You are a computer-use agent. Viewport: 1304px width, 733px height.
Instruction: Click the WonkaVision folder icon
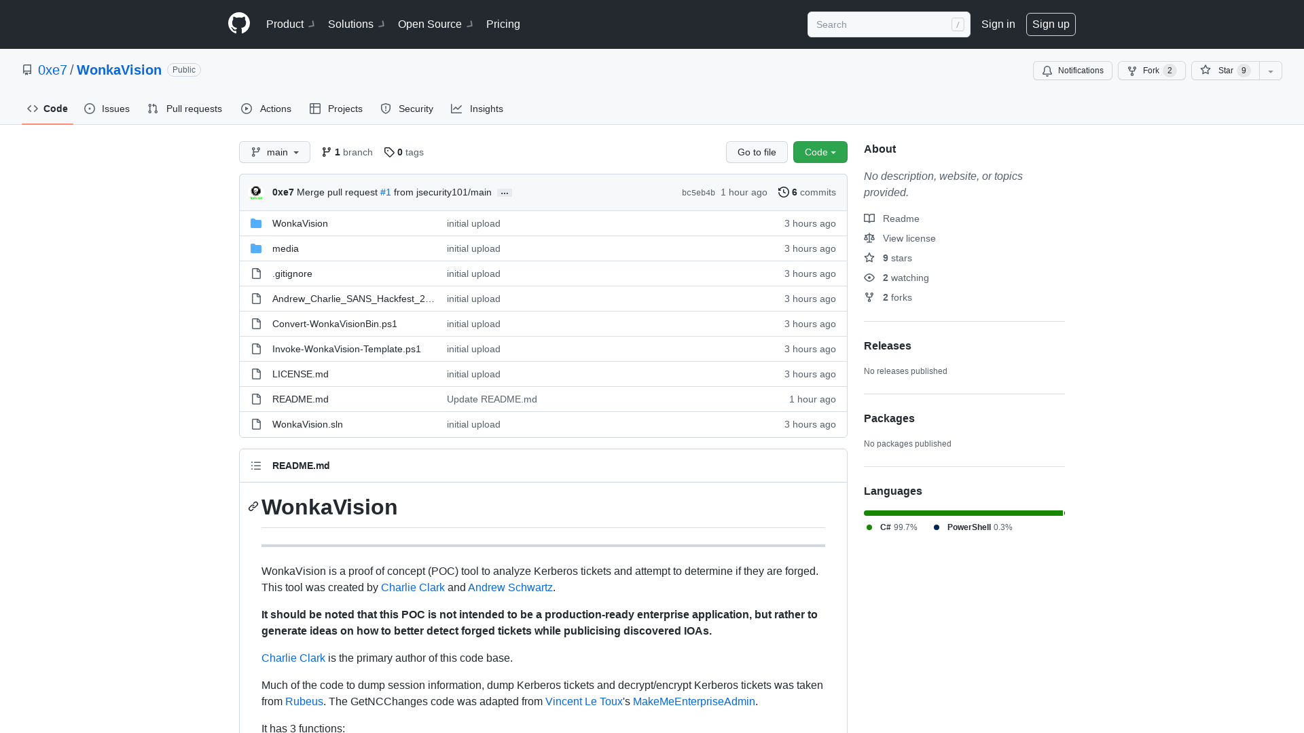tap(256, 223)
